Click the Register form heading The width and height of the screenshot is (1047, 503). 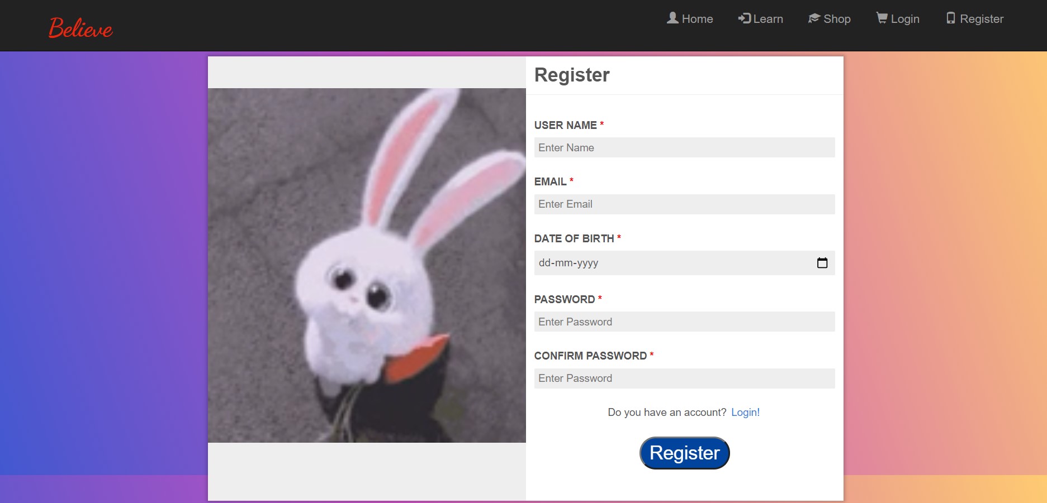coord(572,75)
